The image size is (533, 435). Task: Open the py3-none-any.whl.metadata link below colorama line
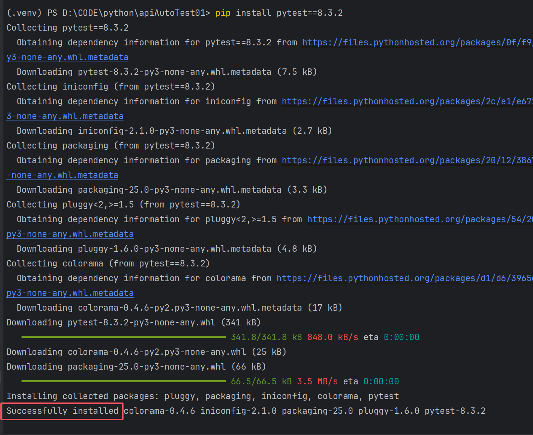(x=70, y=293)
